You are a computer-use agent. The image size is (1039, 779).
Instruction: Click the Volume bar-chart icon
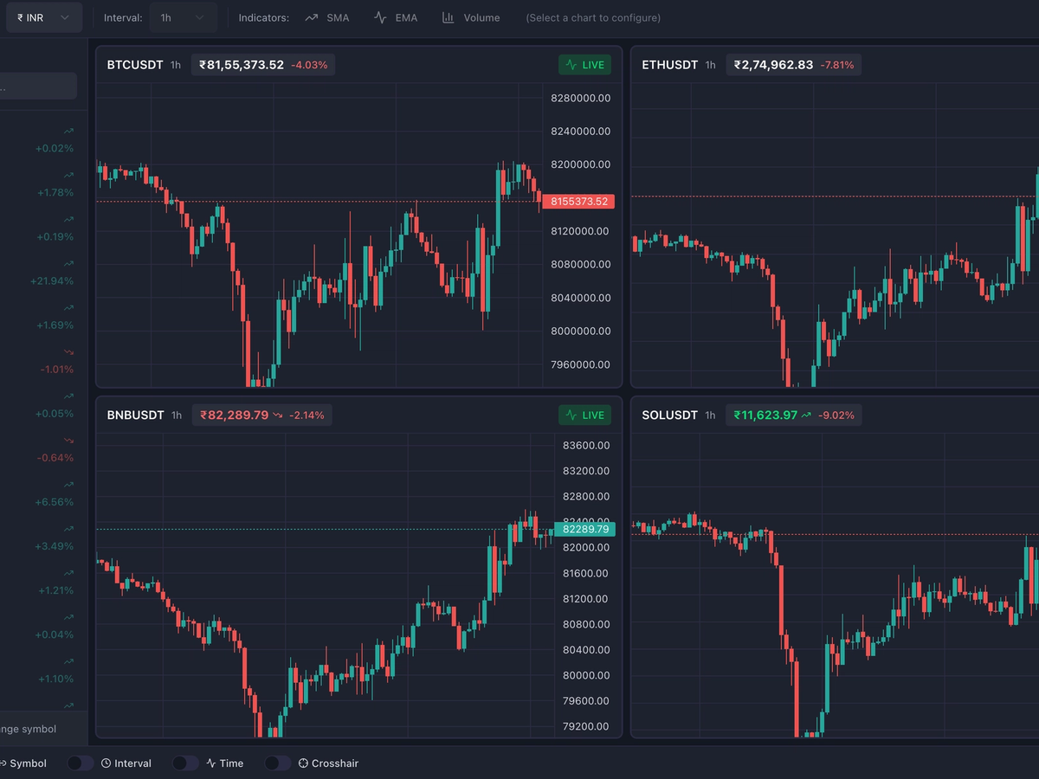pos(448,17)
